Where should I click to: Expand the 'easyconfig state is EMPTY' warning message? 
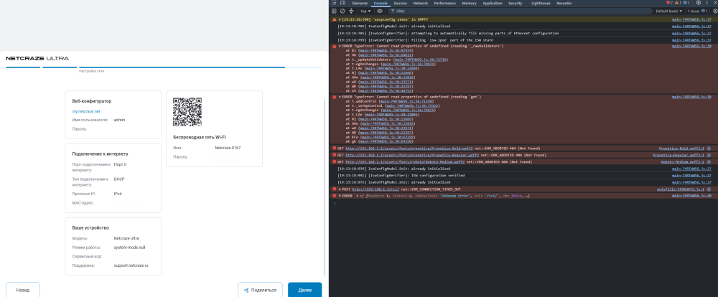tap(340, 19)
